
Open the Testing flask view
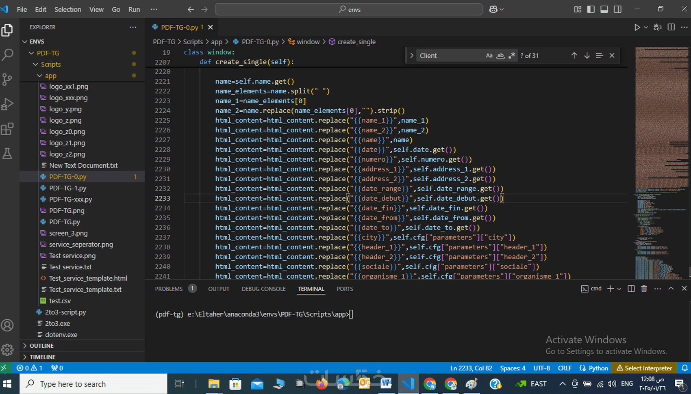[7, 154]
